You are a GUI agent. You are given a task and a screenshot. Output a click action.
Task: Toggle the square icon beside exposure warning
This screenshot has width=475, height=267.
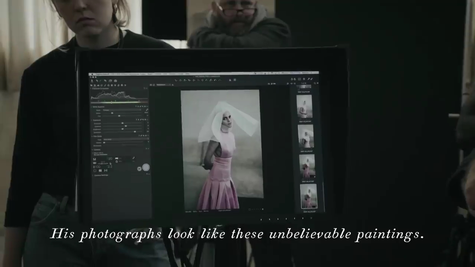pyautogui.click(x=235, y=80)
